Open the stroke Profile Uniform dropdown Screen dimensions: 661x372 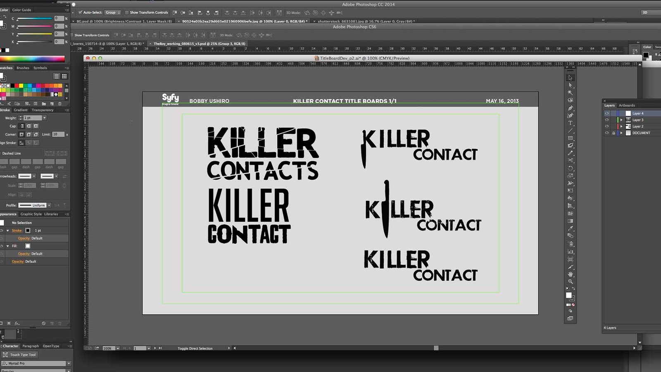[49, 205]
